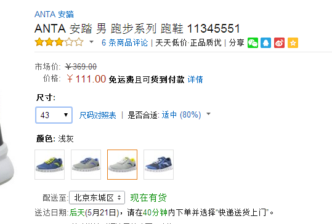The width and height of the screenshot is (332, 224).
Task: Click product title ANTA 安踏 男 跑步系列
Action: point(137,28)
